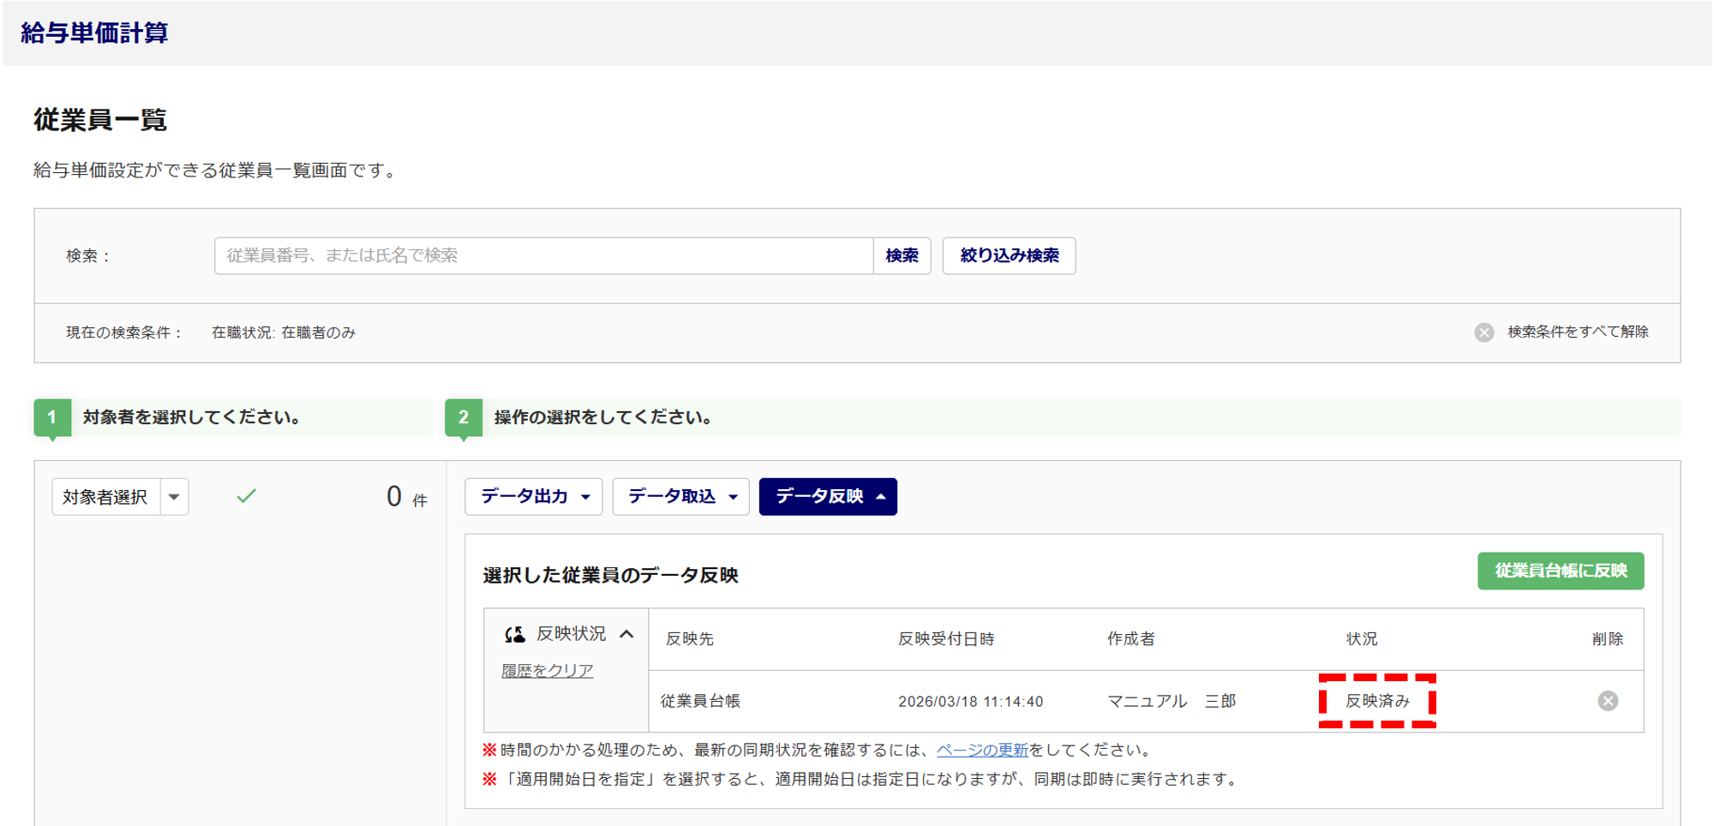Collapse the データ反映 panel
The width and height of the screenshot is (1714, 826).
828,497
